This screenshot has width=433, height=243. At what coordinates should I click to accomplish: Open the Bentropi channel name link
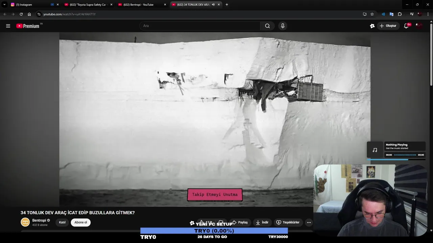click(39, 220)
